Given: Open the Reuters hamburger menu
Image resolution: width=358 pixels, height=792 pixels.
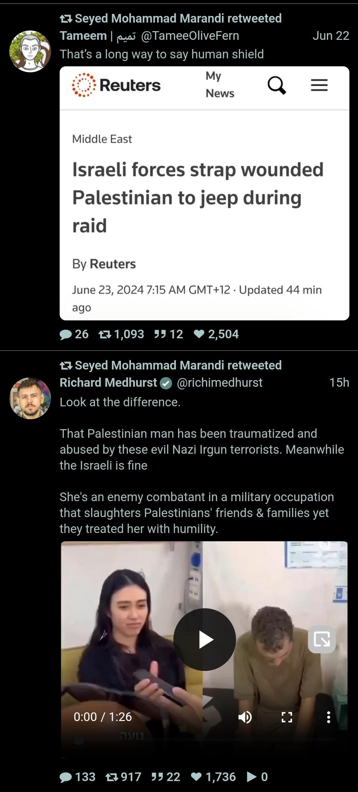Looking at the screenshot, I should 319,85.
